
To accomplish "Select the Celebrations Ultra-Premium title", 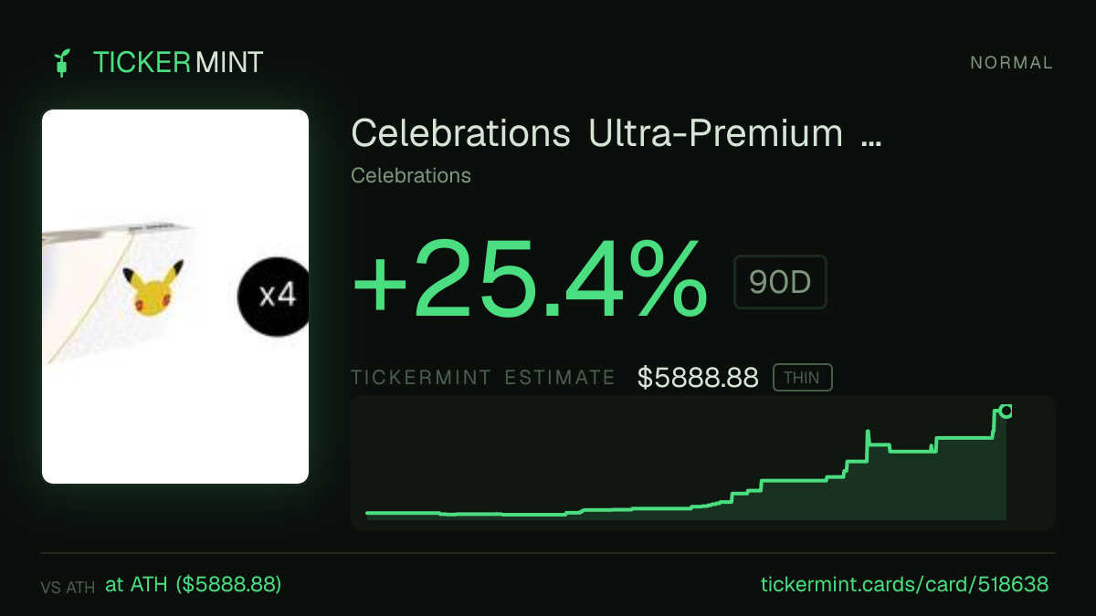I will point(597,133).
